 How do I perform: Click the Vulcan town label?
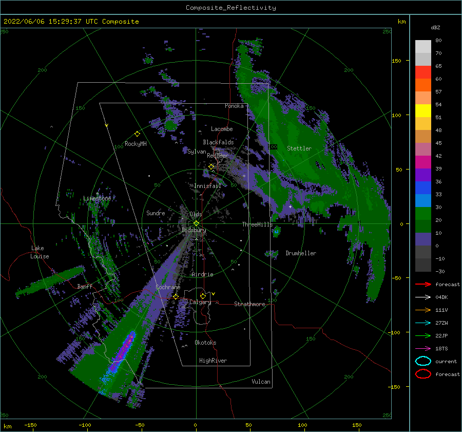(261, 382)
